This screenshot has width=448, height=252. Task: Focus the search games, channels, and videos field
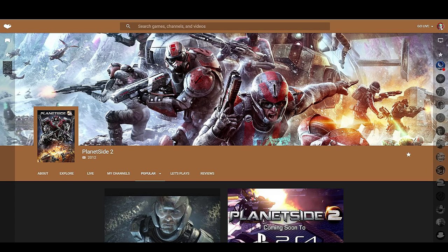[225, 26]
